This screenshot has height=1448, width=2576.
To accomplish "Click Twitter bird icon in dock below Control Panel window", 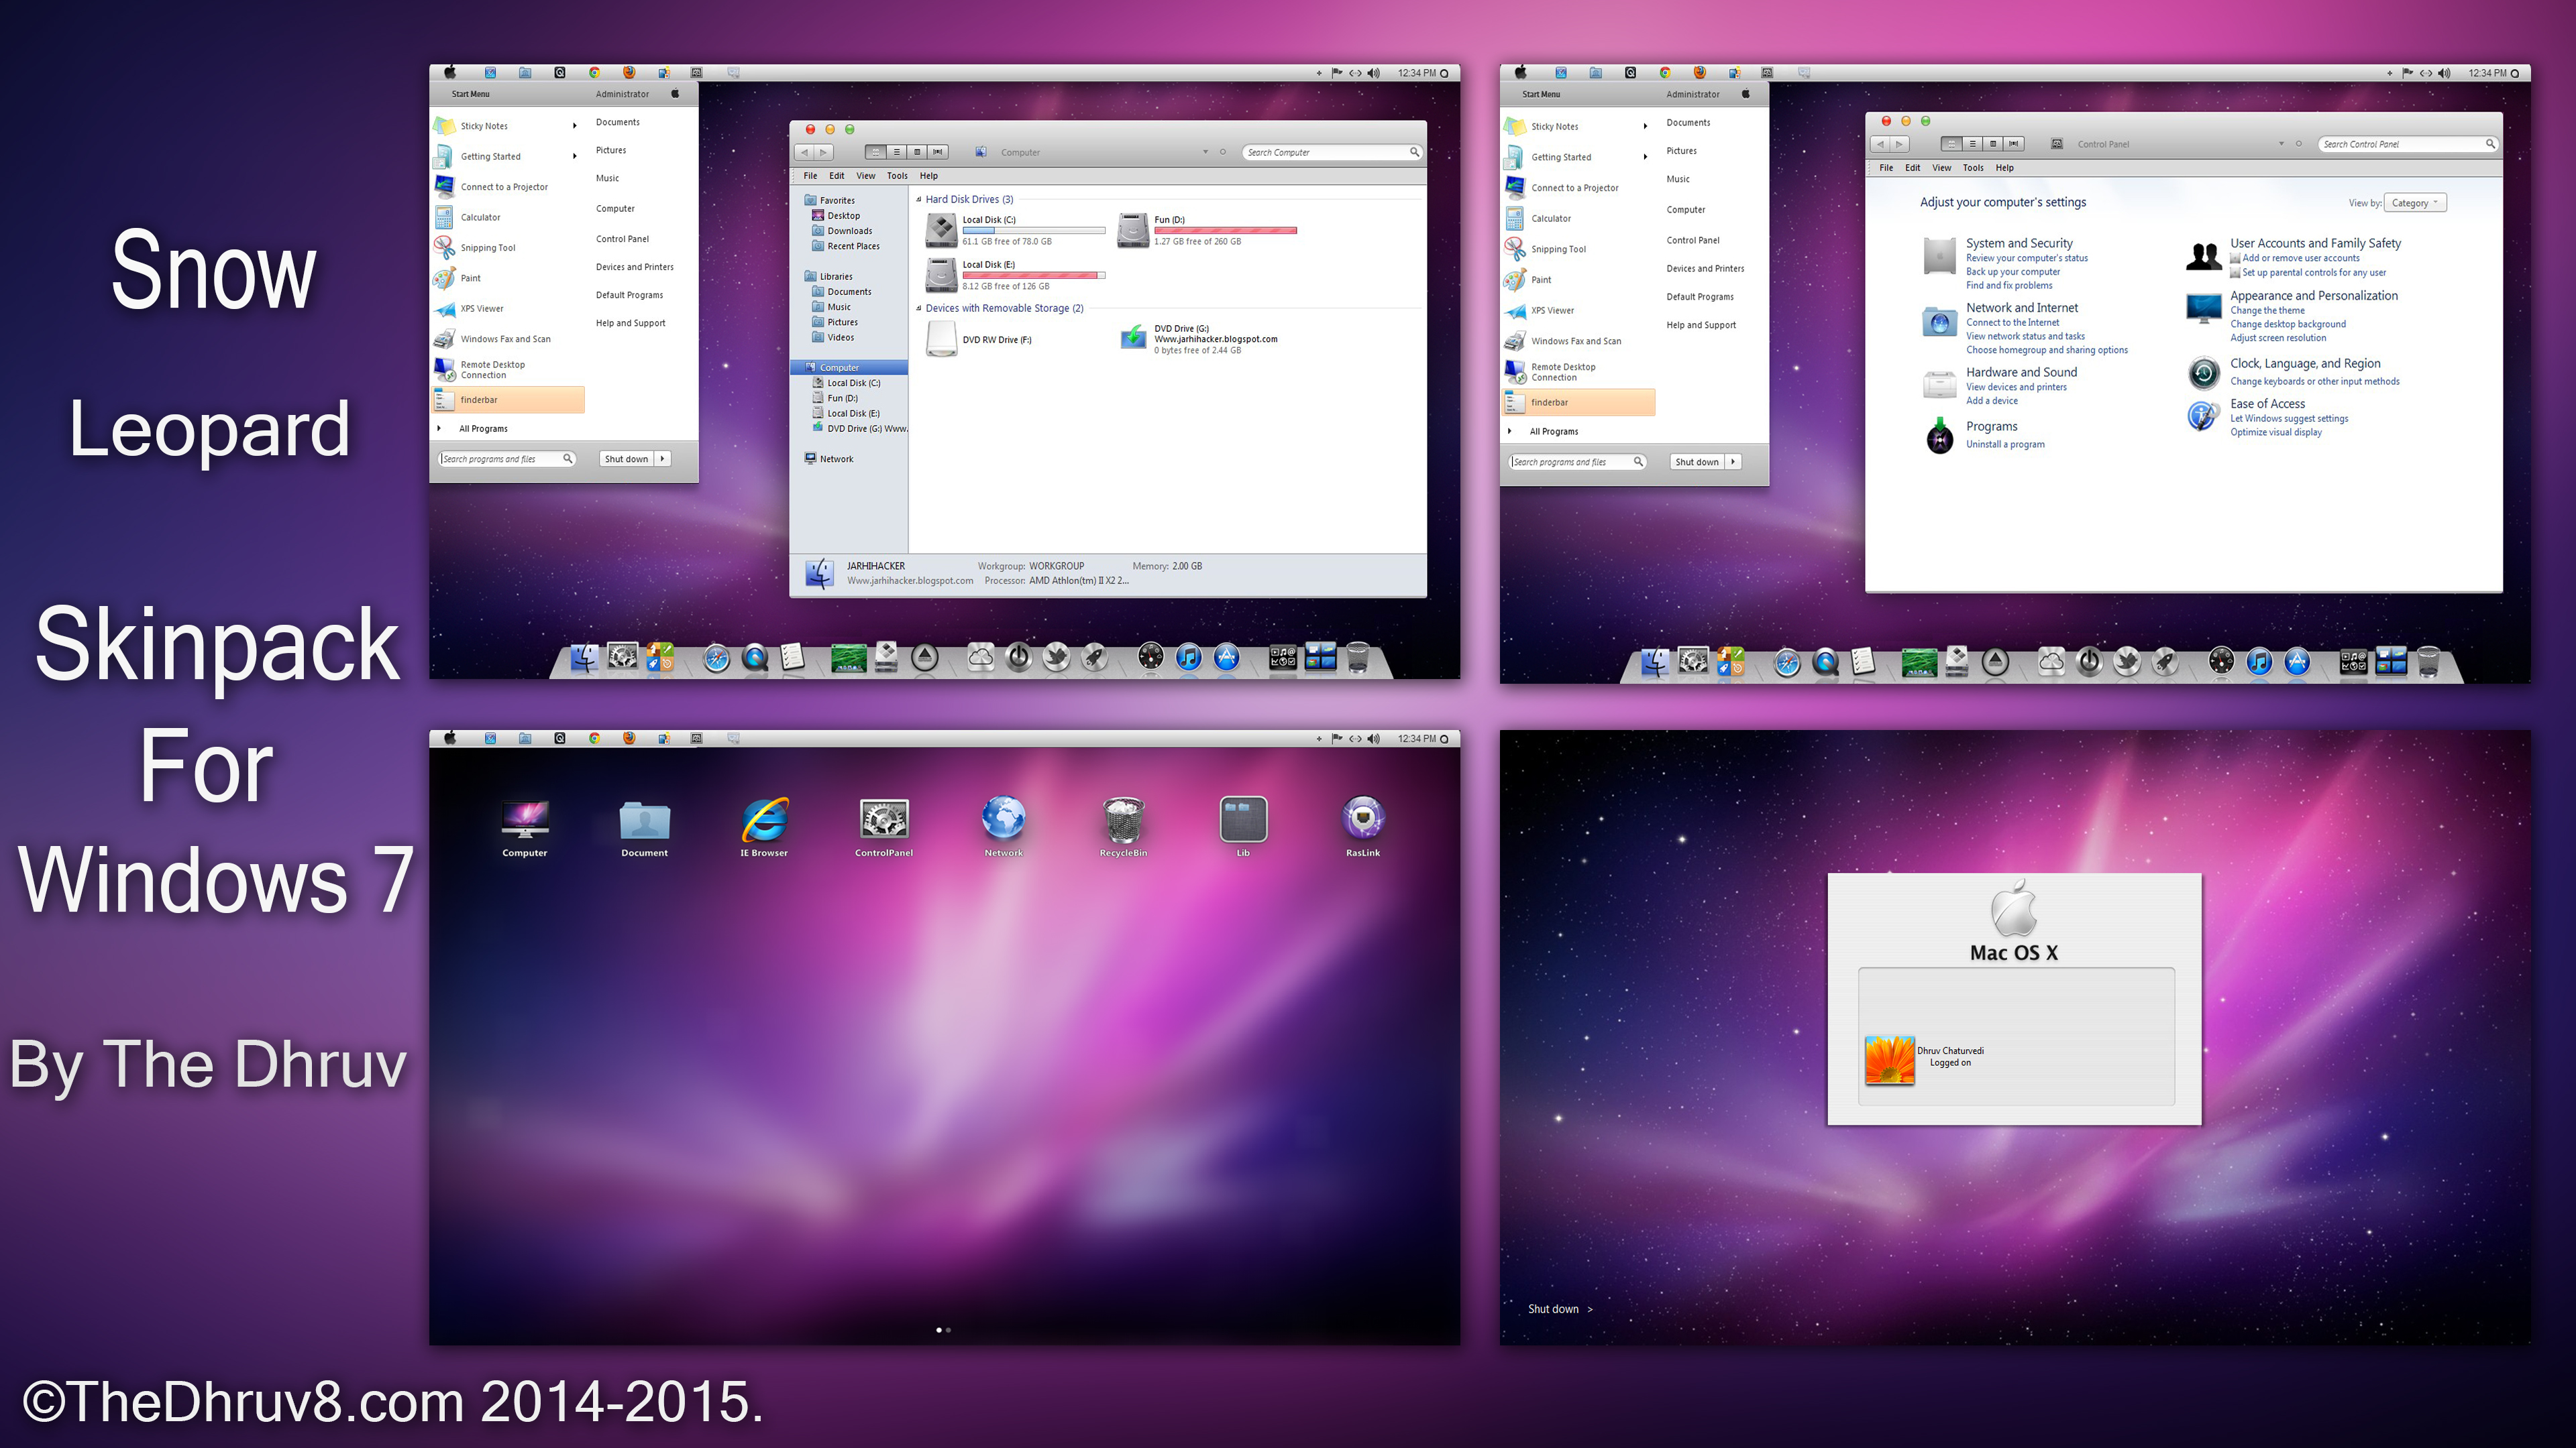I will [2127, 662].
